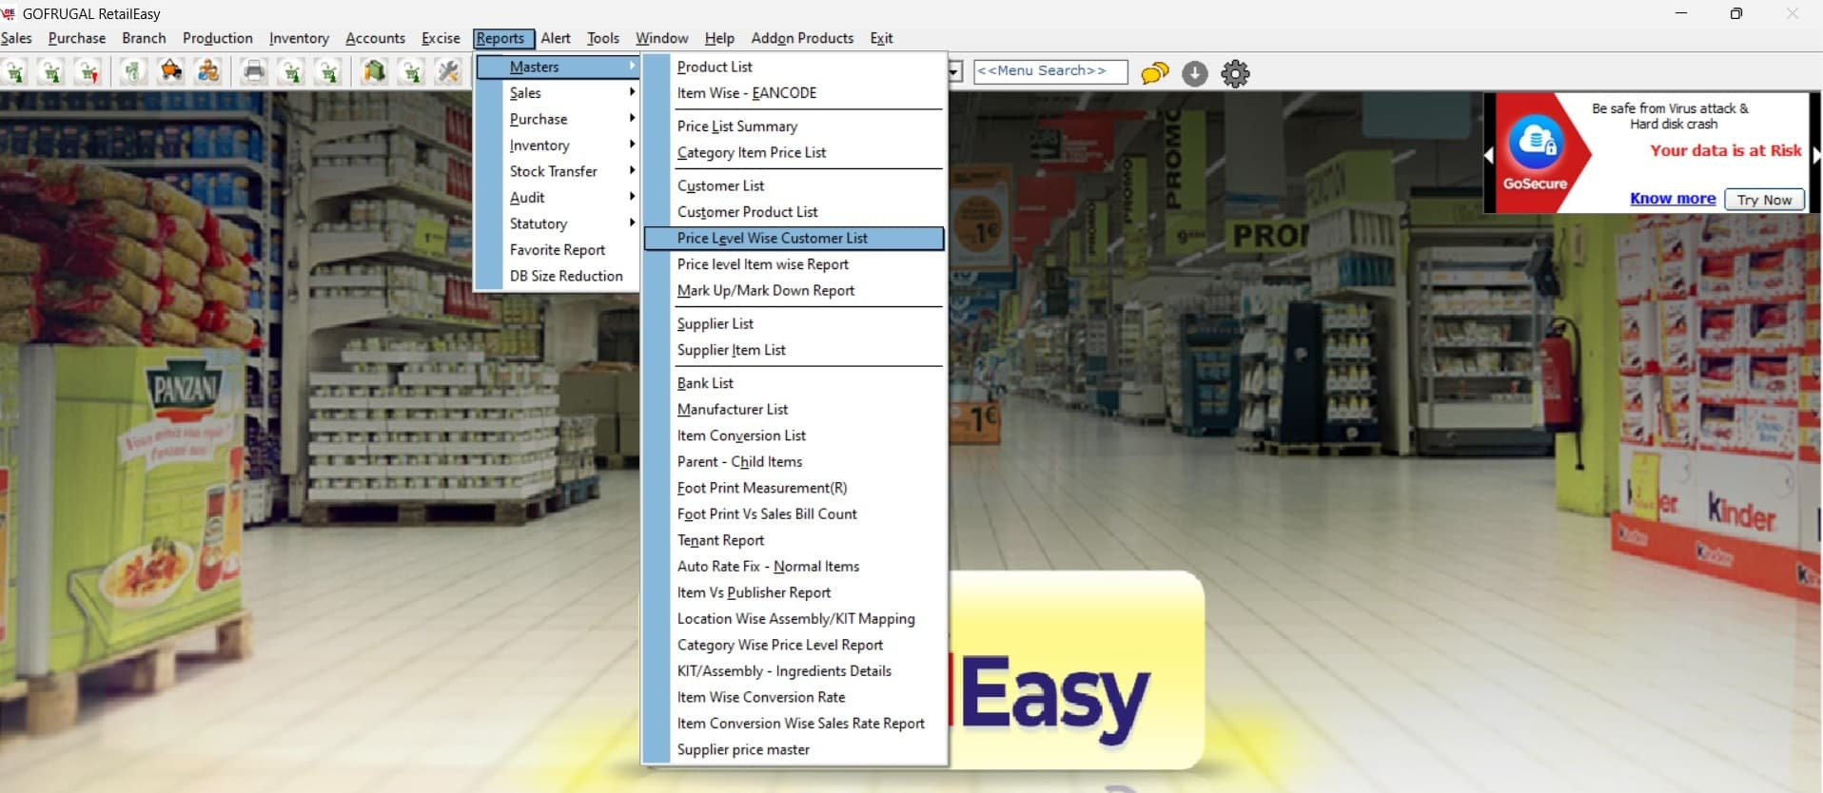Click the GoSecure cloud logo in banner
Image resolution: width=1823 pixels, height=793 pixels.
(1536, 142)
